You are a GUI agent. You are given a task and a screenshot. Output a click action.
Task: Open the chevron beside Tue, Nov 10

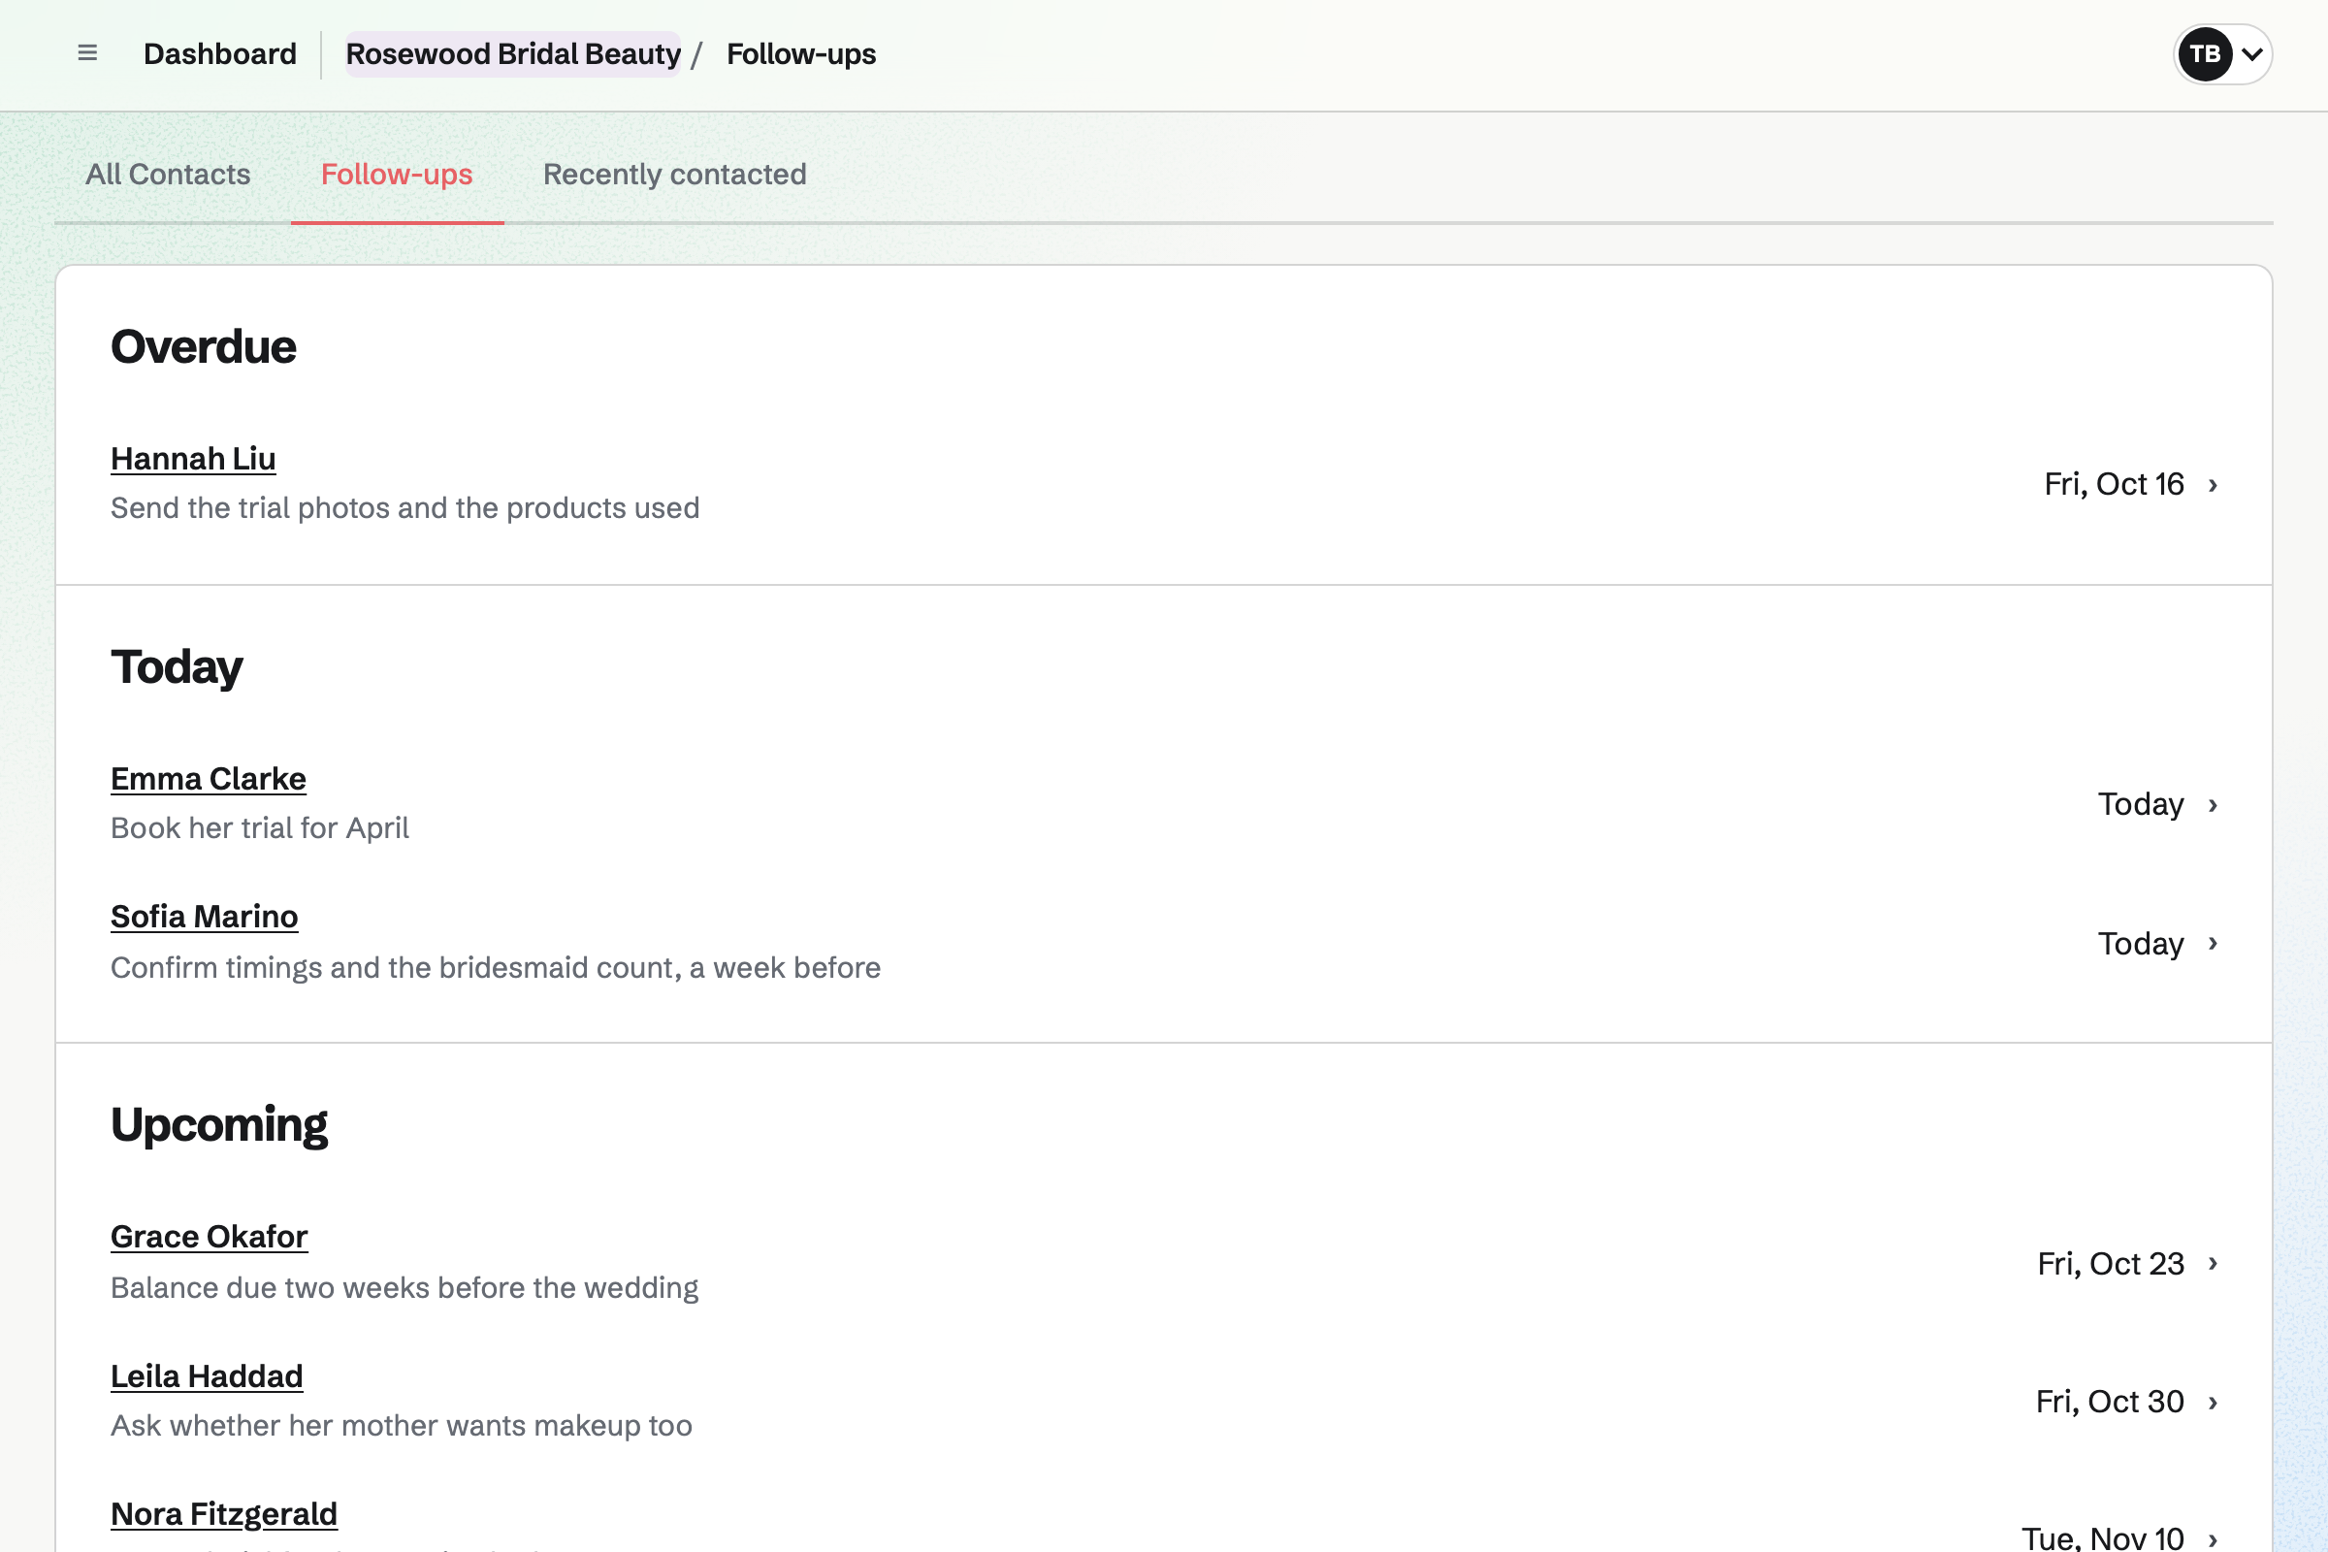click(x=2214, y=1539)
